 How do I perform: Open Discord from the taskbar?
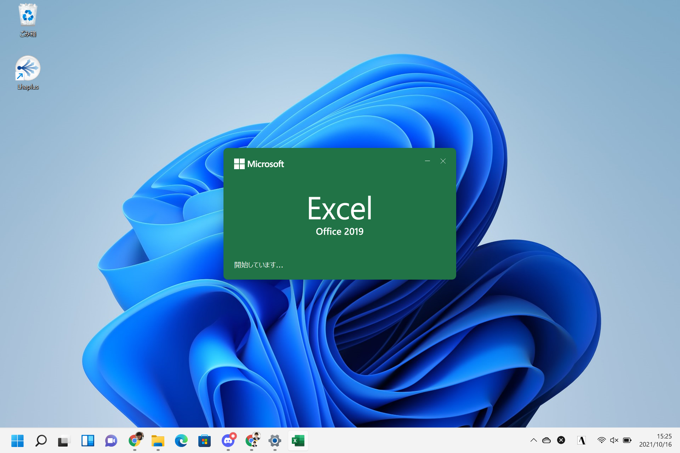(228, 441)
